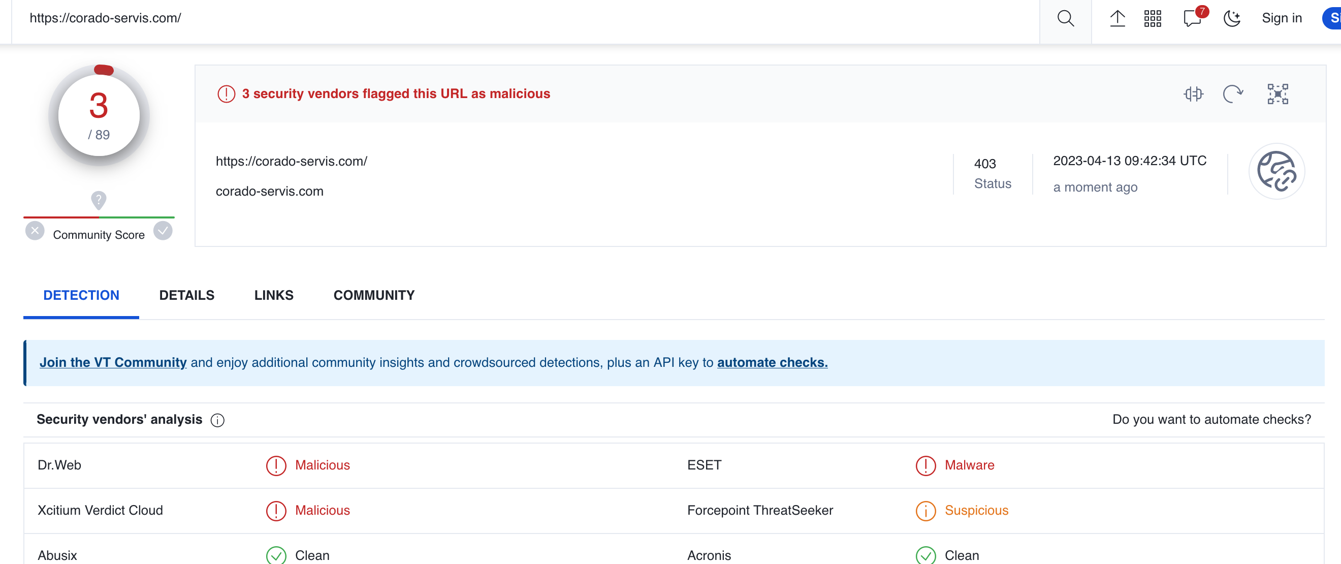Click the 2023-04-13 09:42:34 UTC timestamp
The height and width of the screenshot is (564, 1341).
pyautogui.click(x=1130, y=161)
